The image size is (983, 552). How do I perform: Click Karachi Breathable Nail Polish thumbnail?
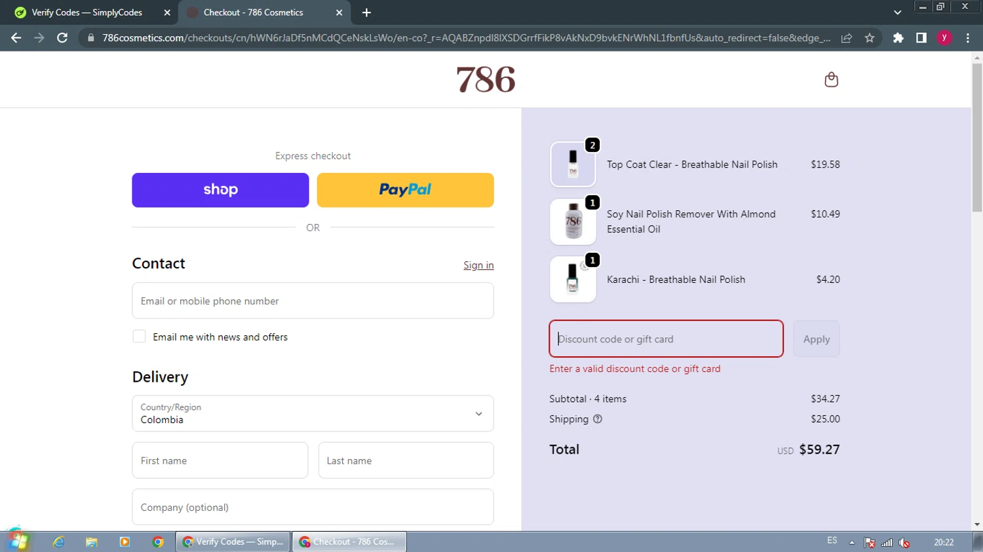573,280
